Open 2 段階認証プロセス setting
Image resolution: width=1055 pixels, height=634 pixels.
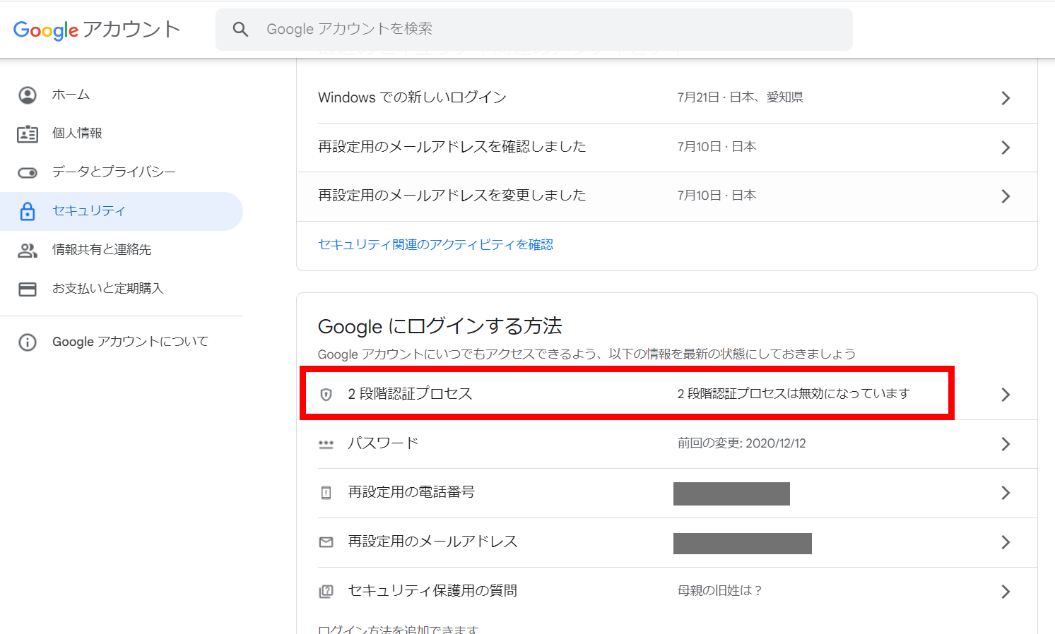[x=667, y=395]
